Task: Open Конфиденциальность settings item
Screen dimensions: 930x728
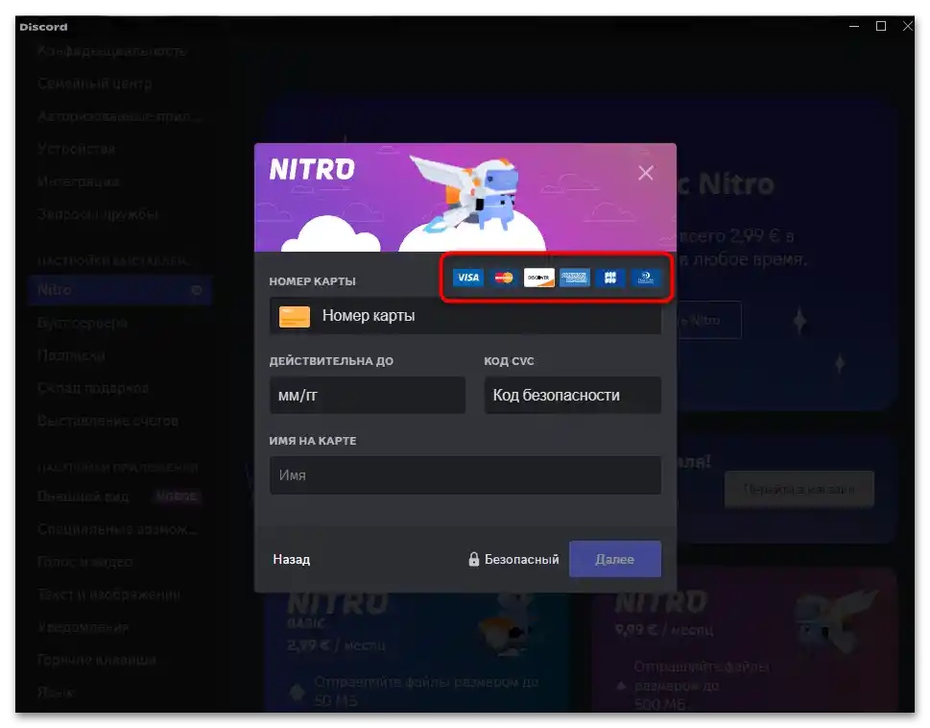Action: (111, 51)
